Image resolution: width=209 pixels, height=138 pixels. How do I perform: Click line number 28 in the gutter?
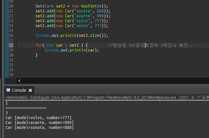[x=11, y=45]
